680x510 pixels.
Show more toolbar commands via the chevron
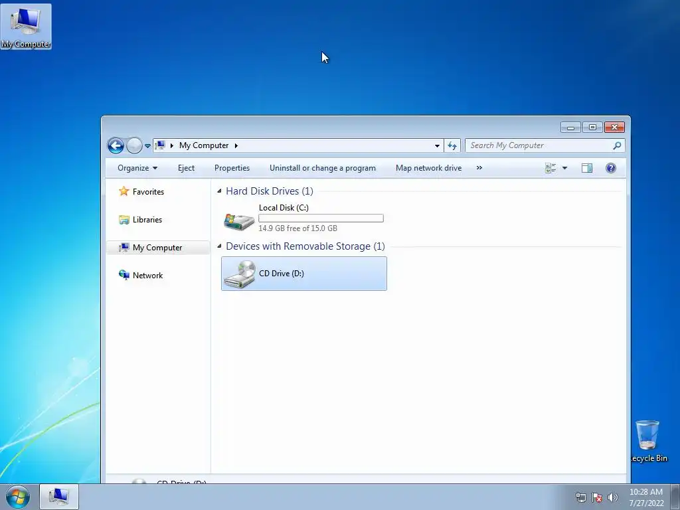[x=479, y=168]
